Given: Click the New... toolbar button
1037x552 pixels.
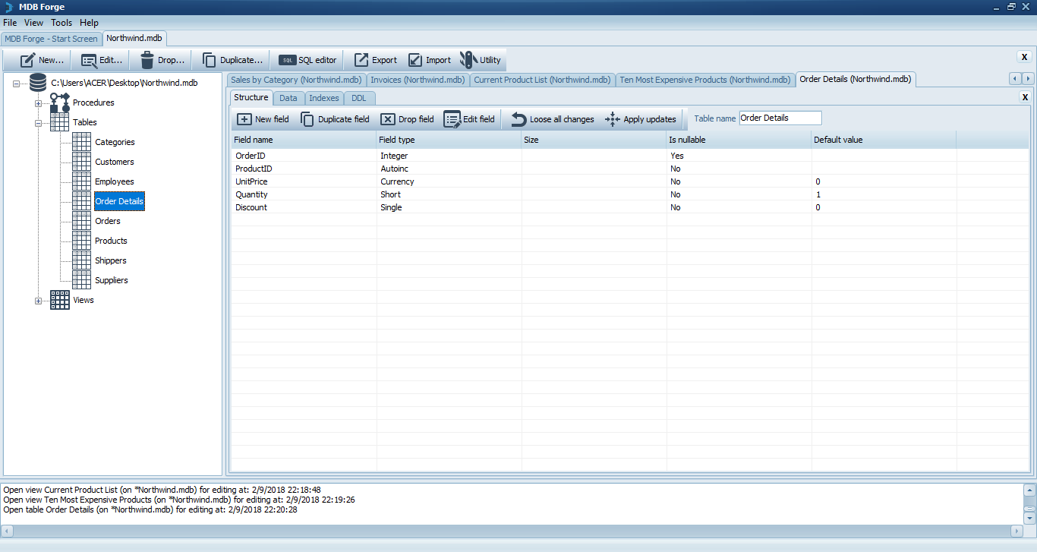Looking at the screenshot, I should 42,60.
